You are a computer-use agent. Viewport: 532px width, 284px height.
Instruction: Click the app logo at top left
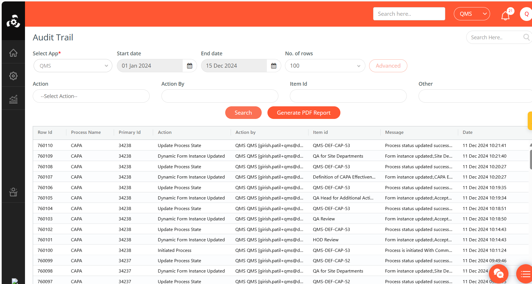(13, 21)
